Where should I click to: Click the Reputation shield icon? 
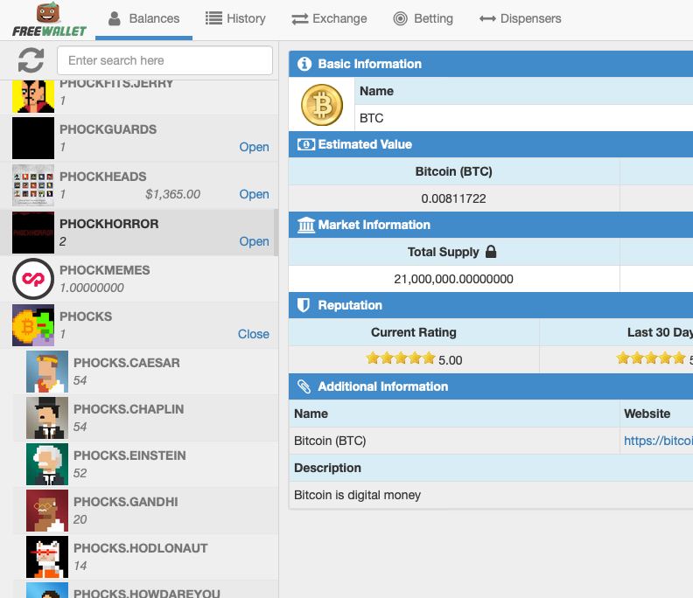pos(303,305)
